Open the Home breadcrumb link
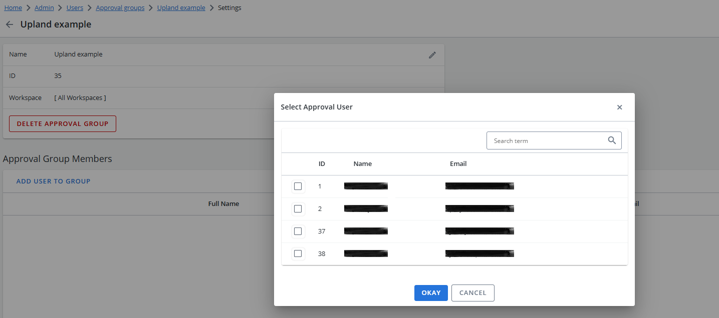 [x=13, y=8]
